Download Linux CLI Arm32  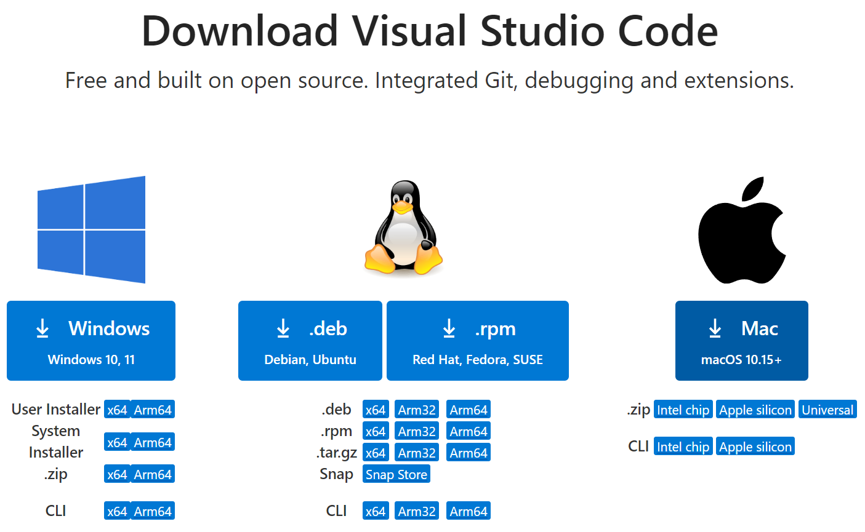coord(417,511)
